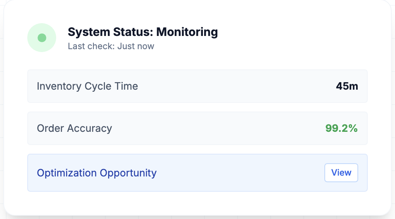The width and height of the screenshot is (395, 219).
Task: Click the Inventory Cycle Time label
Action: point(87,86)
